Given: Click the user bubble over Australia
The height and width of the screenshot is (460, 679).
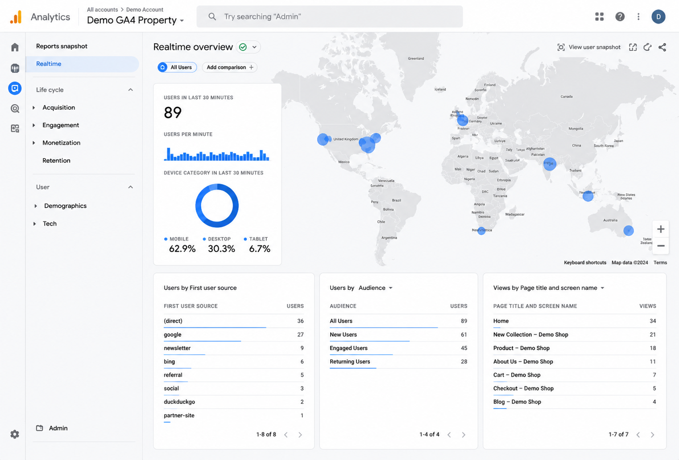Looking at the screenshot, I should pos(628,231).
